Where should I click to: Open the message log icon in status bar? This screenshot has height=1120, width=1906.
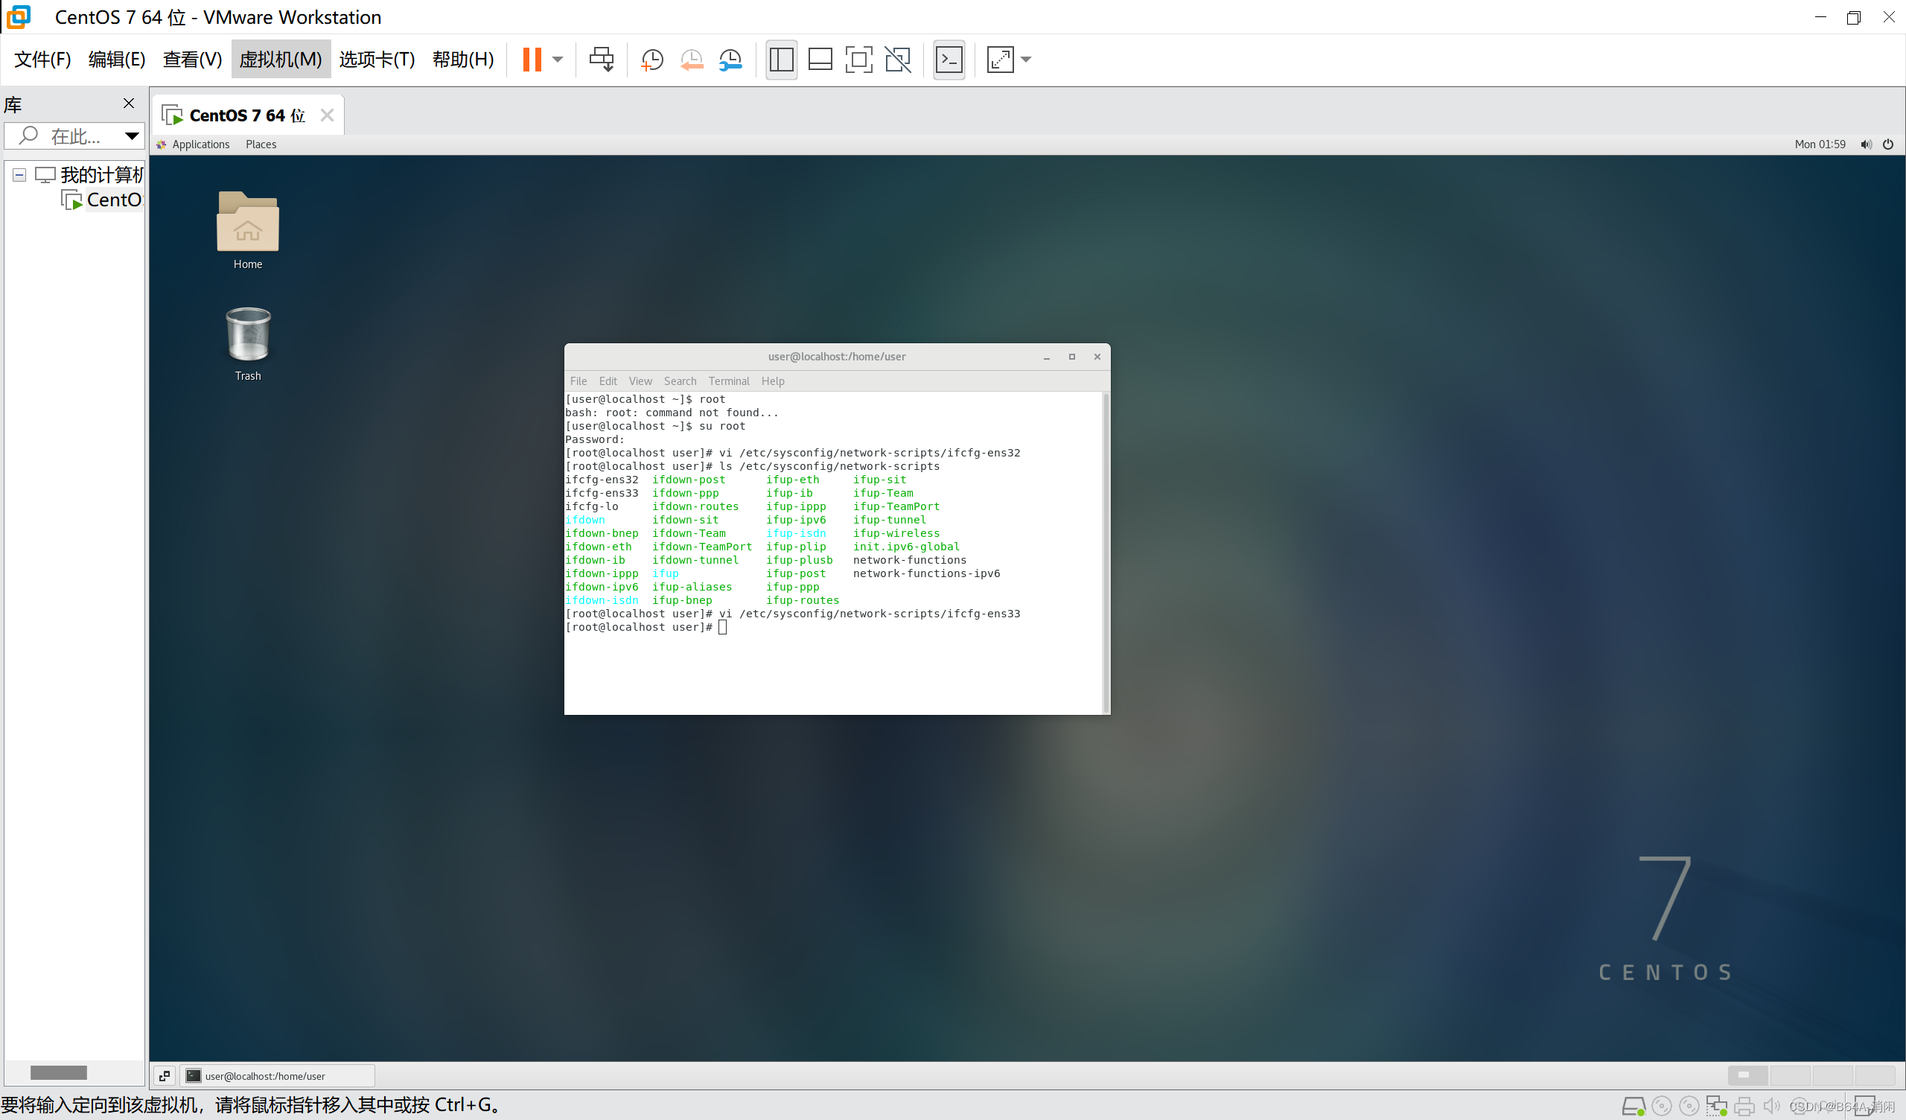click(x=1864, y=1107)
